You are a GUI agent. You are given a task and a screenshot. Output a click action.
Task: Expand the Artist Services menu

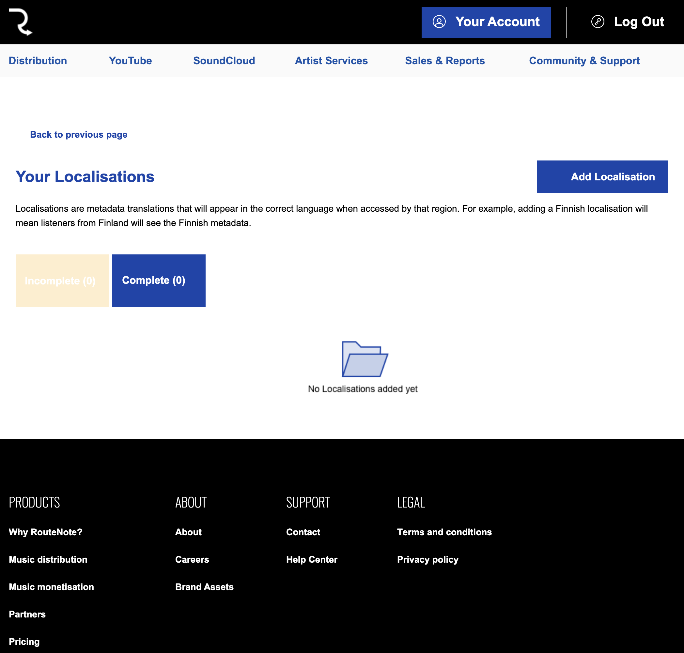331,61
